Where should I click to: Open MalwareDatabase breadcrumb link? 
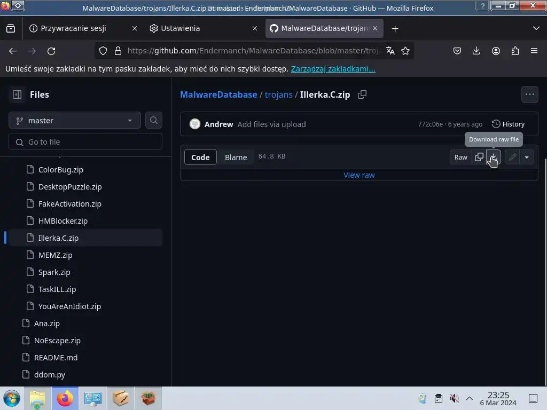pos(218,94)
